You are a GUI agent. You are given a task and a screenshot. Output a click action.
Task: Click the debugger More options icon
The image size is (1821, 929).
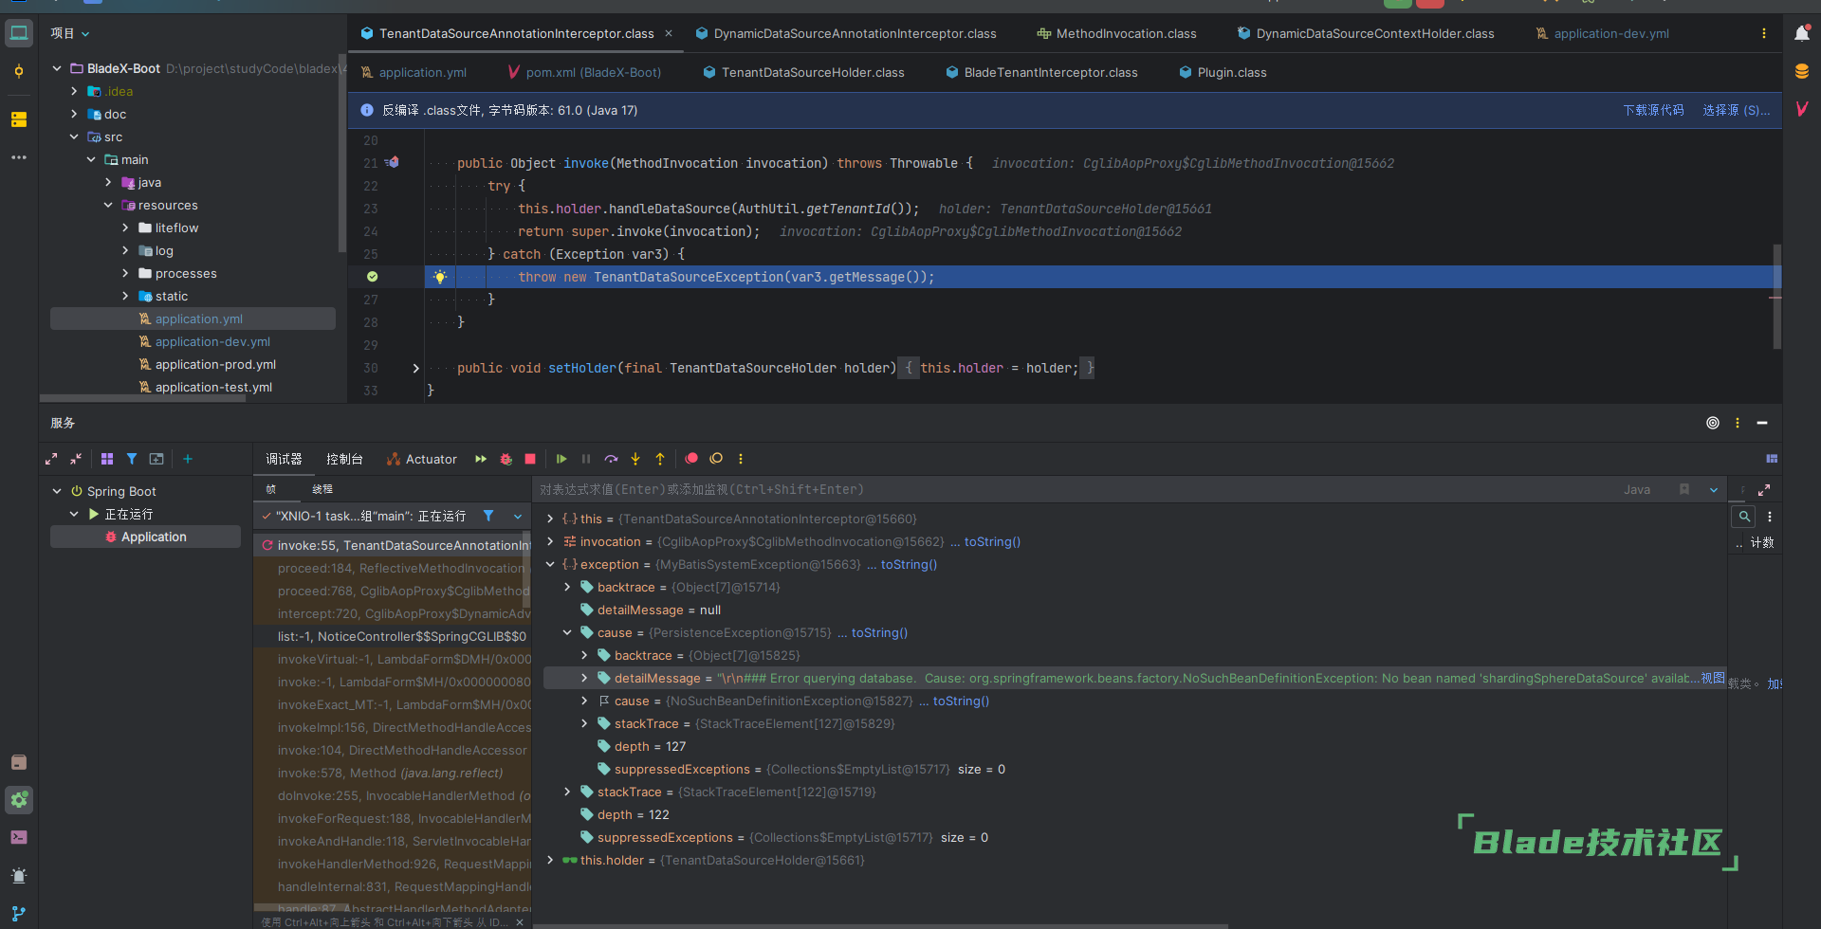coord(741,459)
